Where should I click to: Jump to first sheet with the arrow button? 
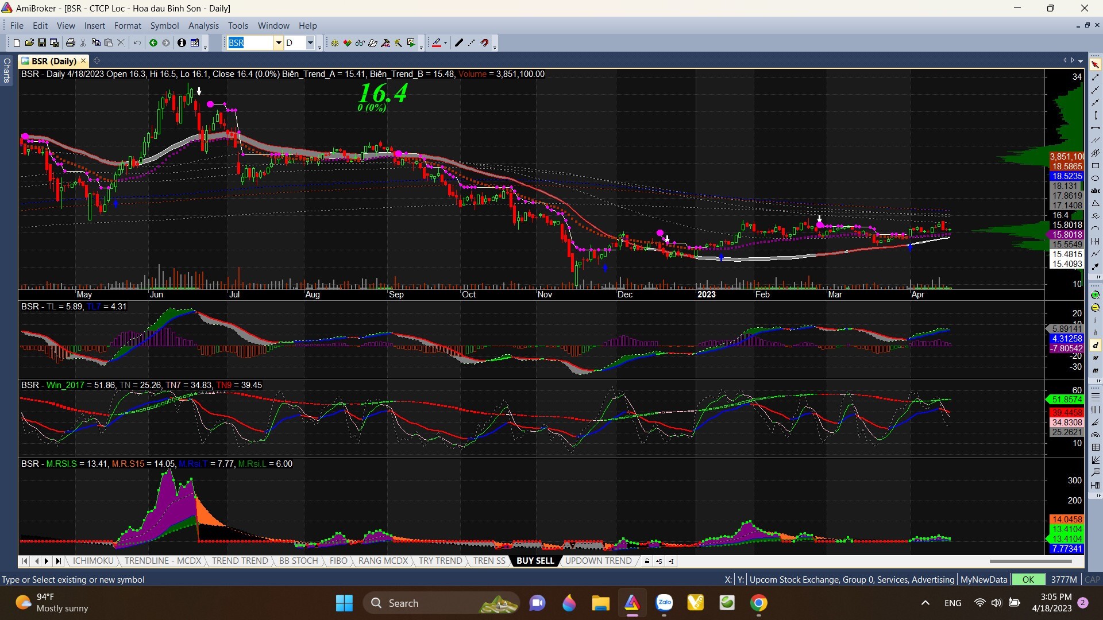click(25, 561)
